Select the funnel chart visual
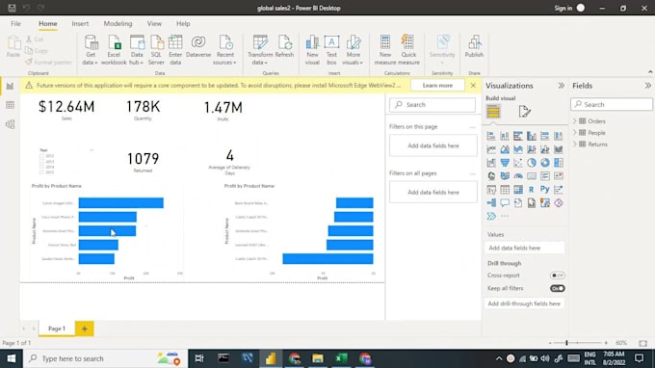This screenshot has width=655, height=368. click(x=505, y=163)
